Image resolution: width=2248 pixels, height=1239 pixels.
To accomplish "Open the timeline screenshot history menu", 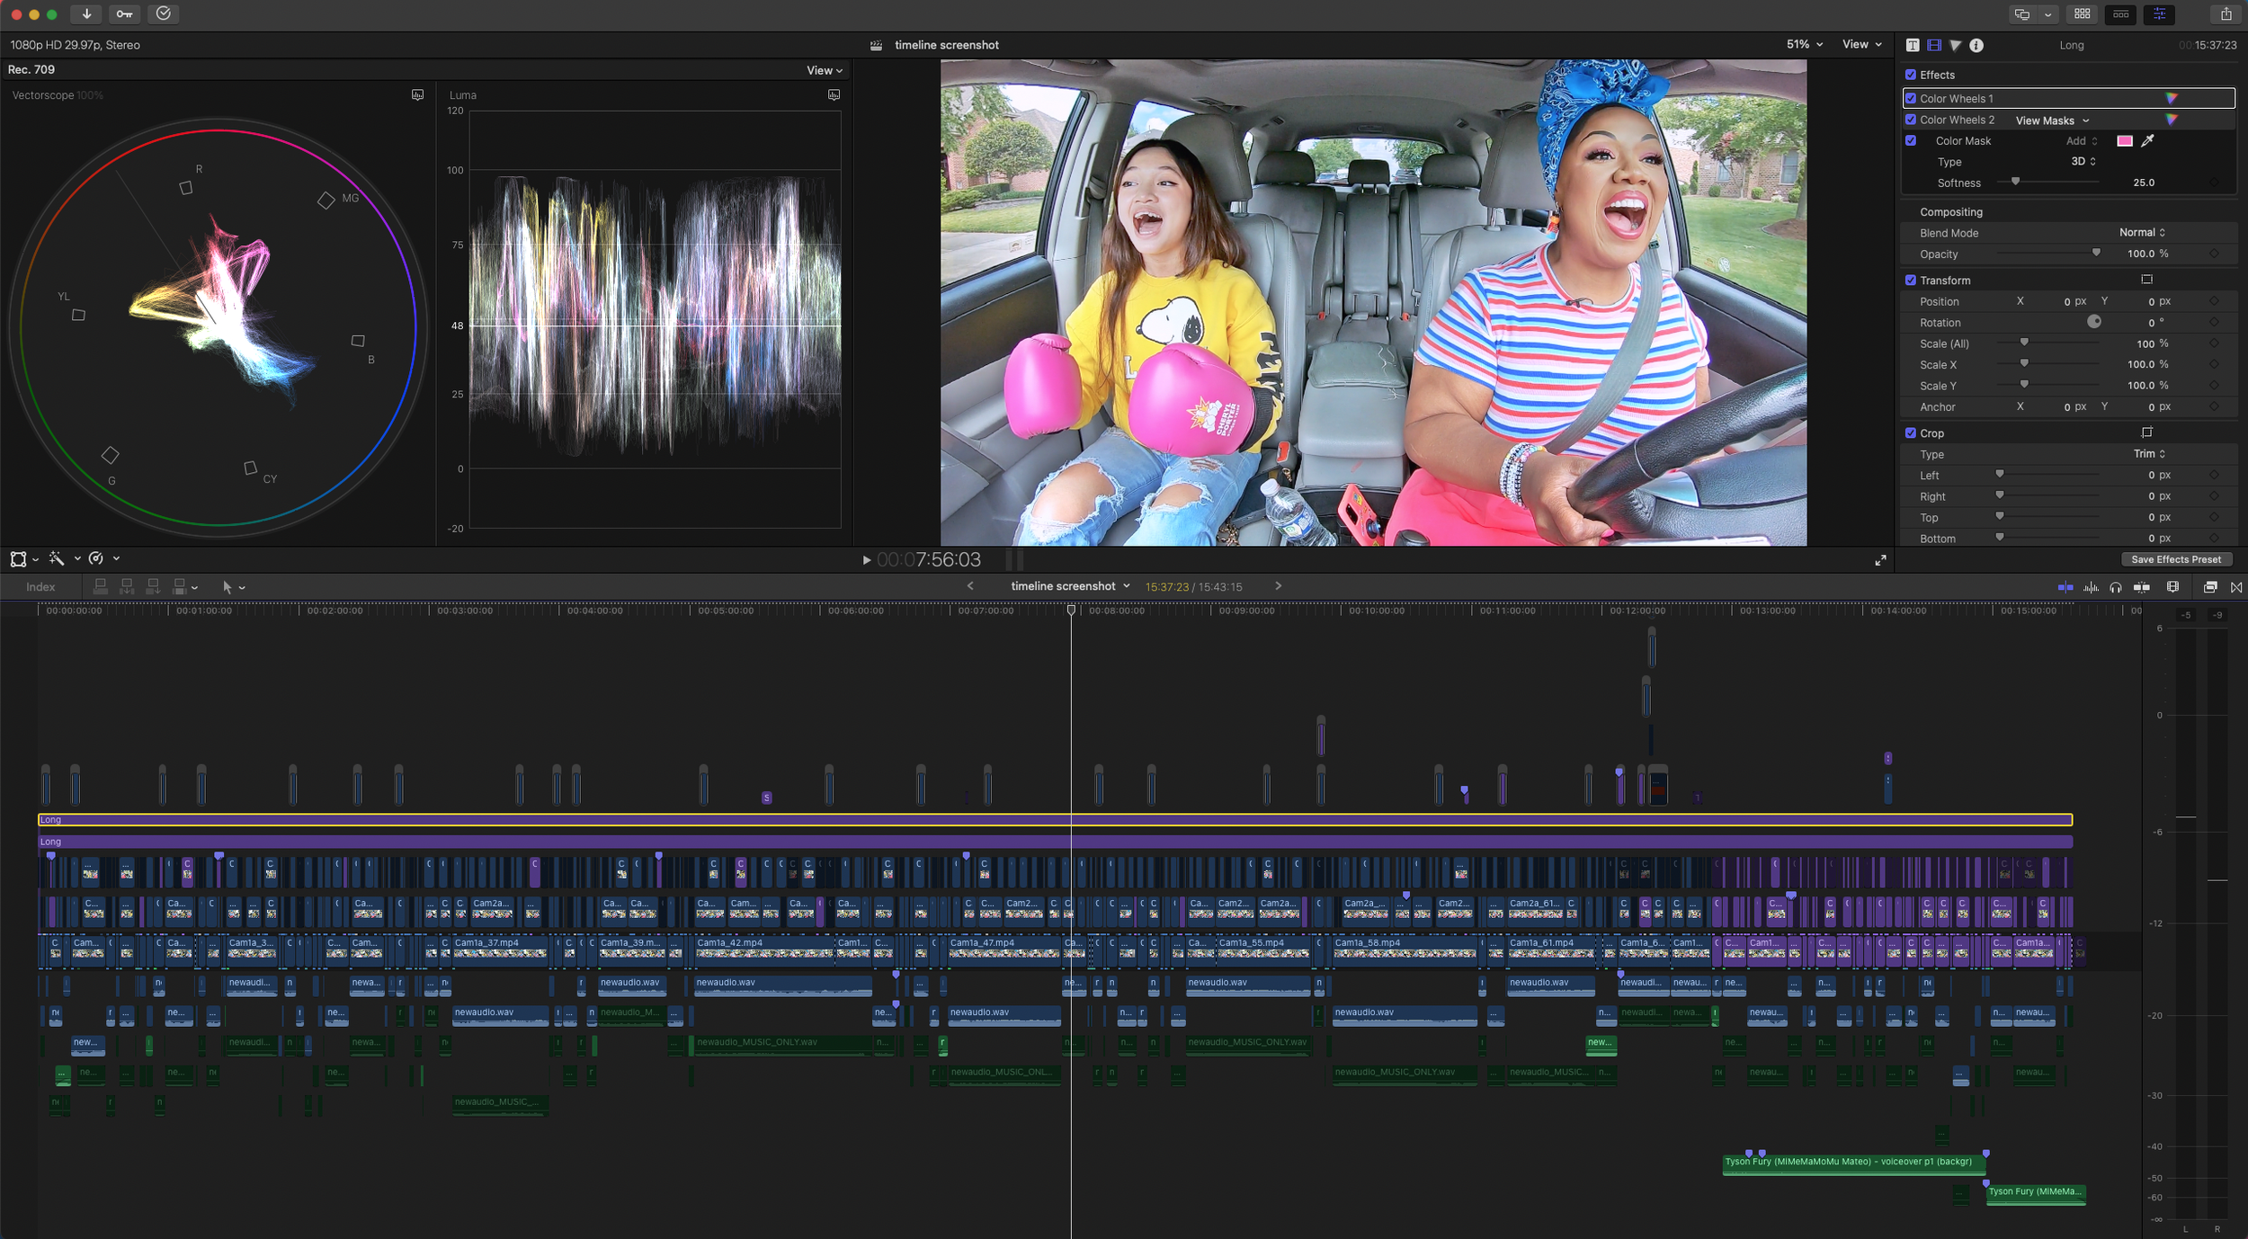I will (x=1070, y=586).
